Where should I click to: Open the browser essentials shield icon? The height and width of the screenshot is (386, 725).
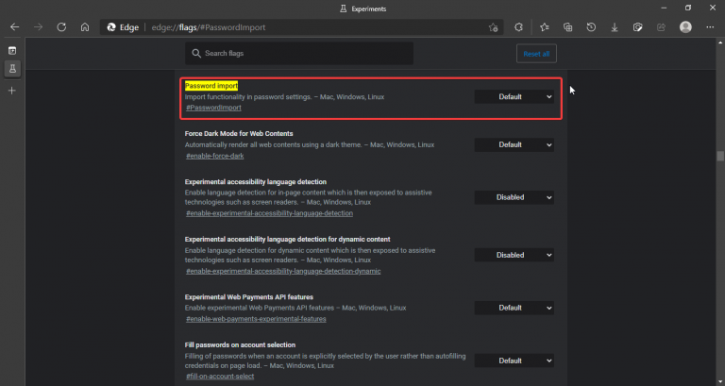point(637,27)
